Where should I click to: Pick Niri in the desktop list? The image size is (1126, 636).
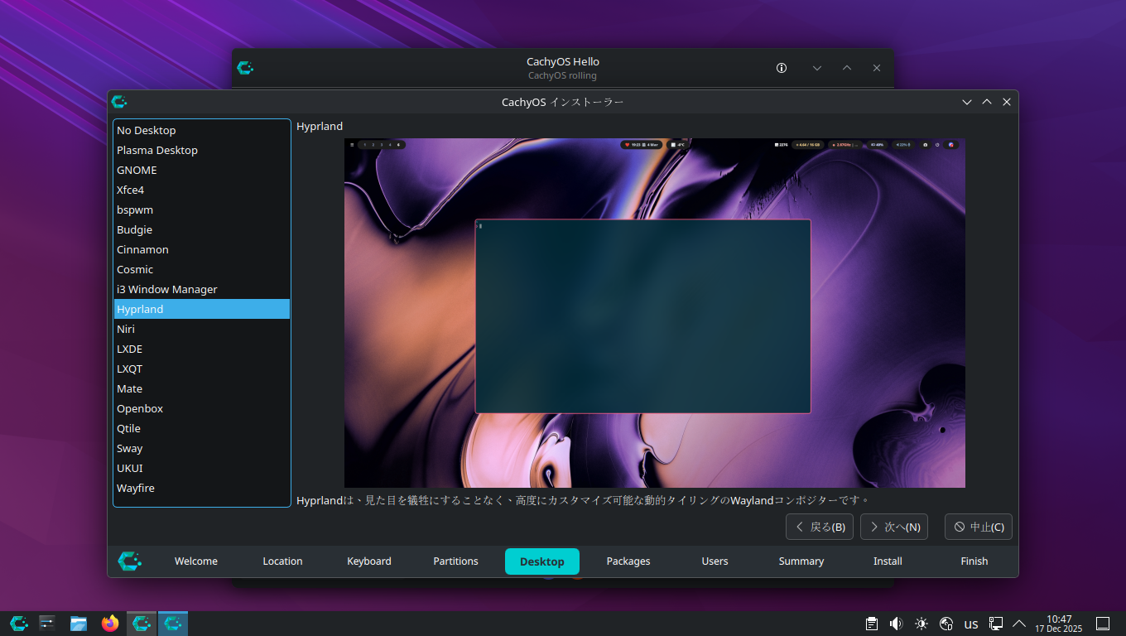[x=202, y=329]
